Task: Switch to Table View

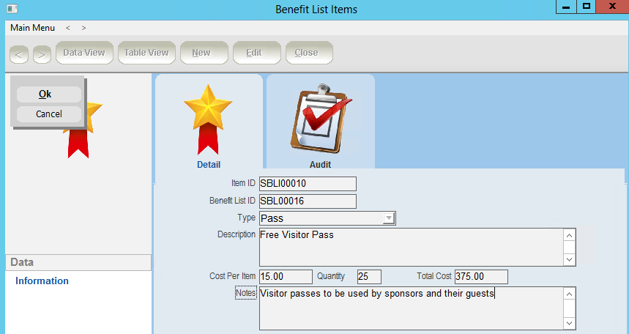Action: tap(146, 53)
